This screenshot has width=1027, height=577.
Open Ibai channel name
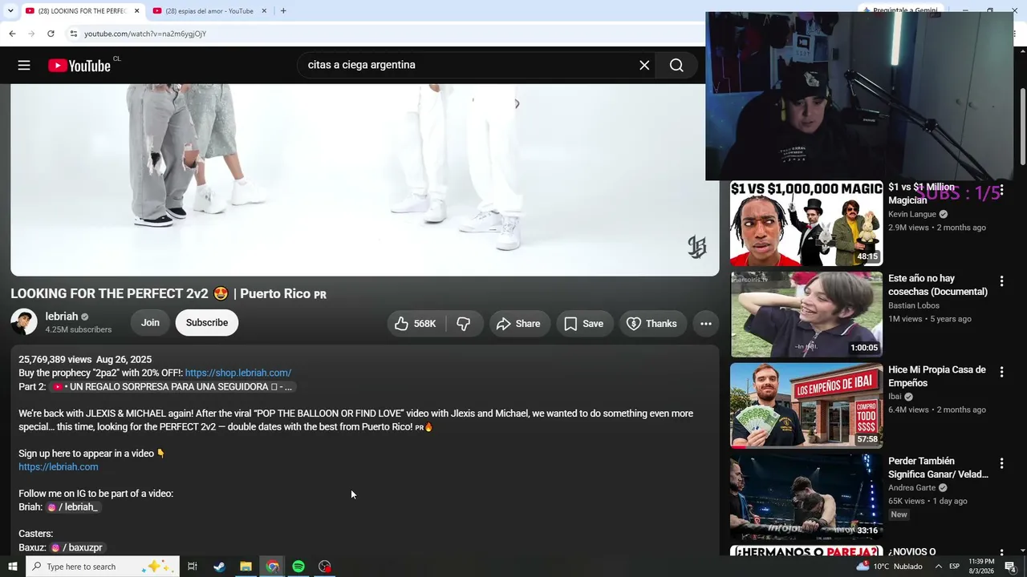pyautogui.click(x=895, y=397)
